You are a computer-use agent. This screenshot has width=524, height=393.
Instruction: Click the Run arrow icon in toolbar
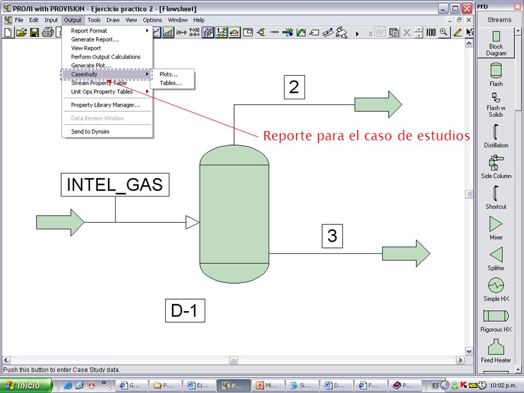[x=357, y=33]
